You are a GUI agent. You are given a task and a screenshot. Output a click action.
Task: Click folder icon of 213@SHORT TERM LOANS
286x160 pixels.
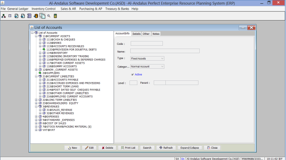[x=44, y=86]
